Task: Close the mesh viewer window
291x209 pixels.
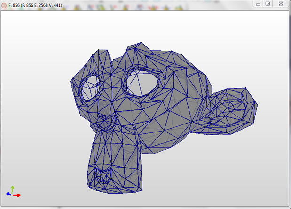Action: pos(281,4)
